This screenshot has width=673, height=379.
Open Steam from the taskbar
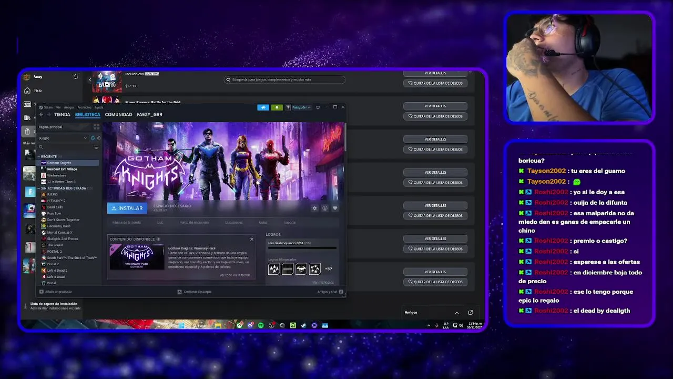[303, 325]
